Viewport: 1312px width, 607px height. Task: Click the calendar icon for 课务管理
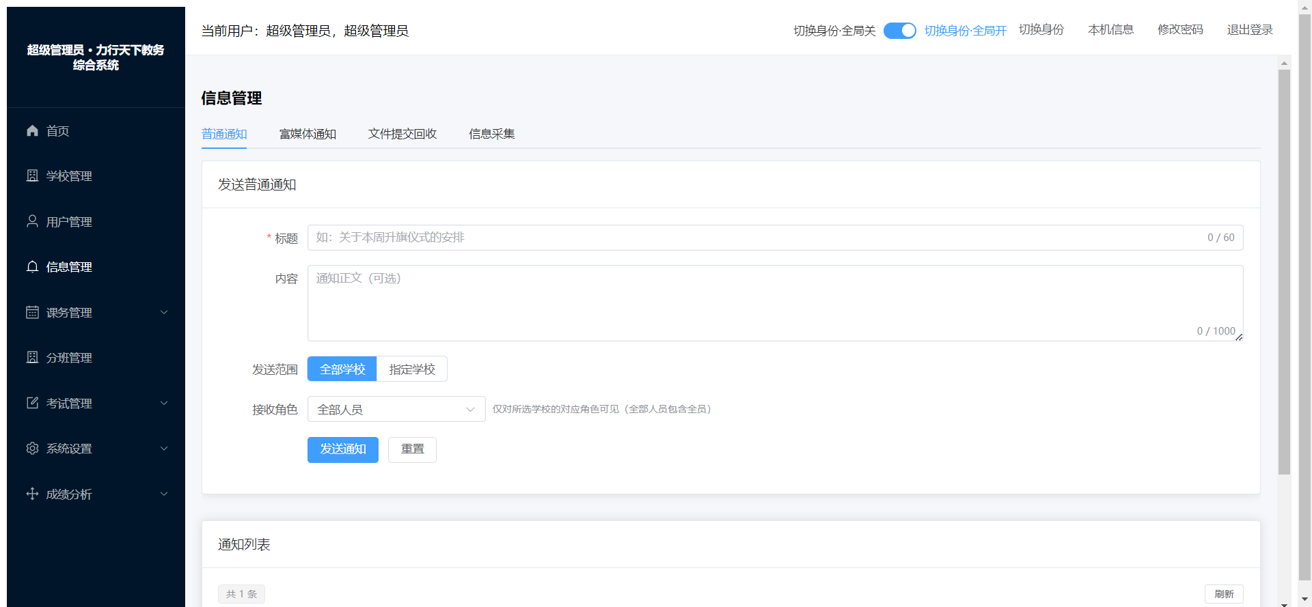[x=32, y=312]
